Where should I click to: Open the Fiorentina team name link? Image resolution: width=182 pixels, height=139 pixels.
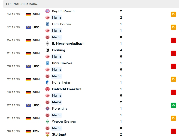pyautogui.click(x=60, y=108)
